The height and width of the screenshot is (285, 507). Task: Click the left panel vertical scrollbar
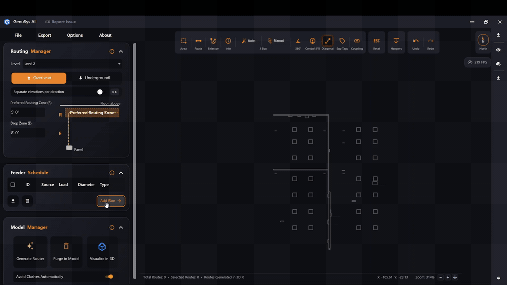(x=134, y=161)
